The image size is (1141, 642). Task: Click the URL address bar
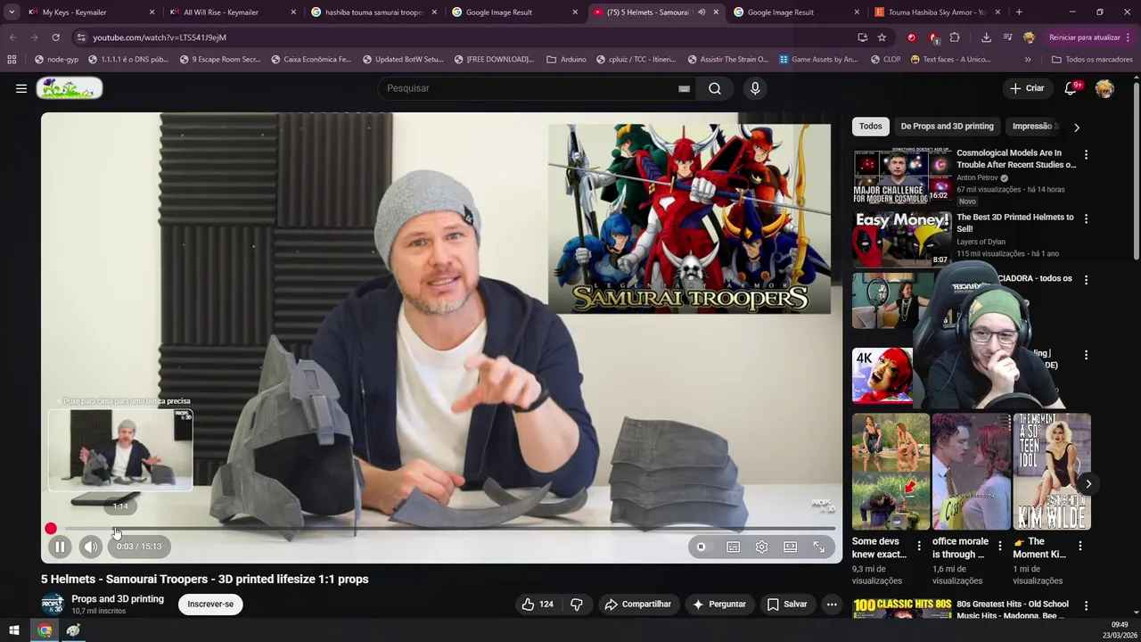[x=464, y=37]
